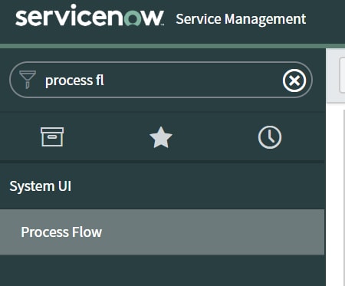Click the Service Management title text
Image resolution: width=345 pixels, height=286 pixels.
tap(241, 19)
